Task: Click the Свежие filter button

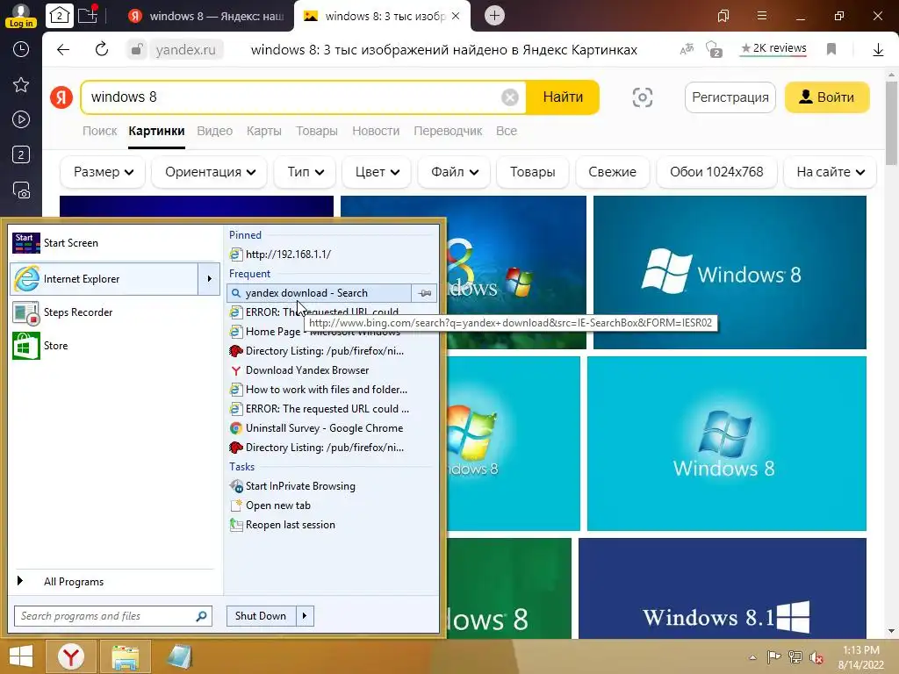Action: (612, 172)
